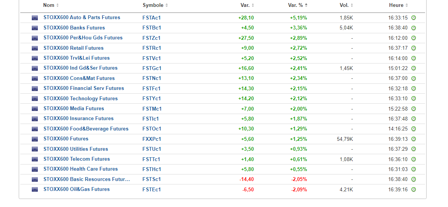
Task: Click the clock icon in the Oil&Gas Futures row
Action: (x=414, y=189)
